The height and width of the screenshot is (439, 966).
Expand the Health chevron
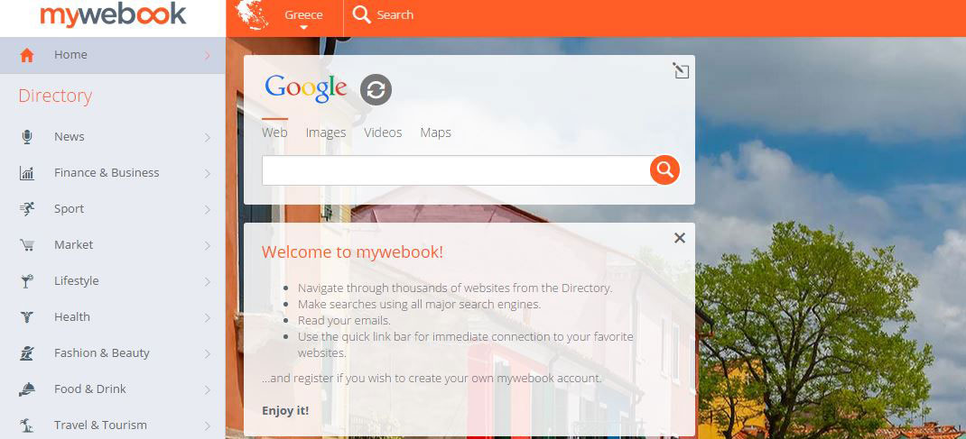tap(207, 318)
